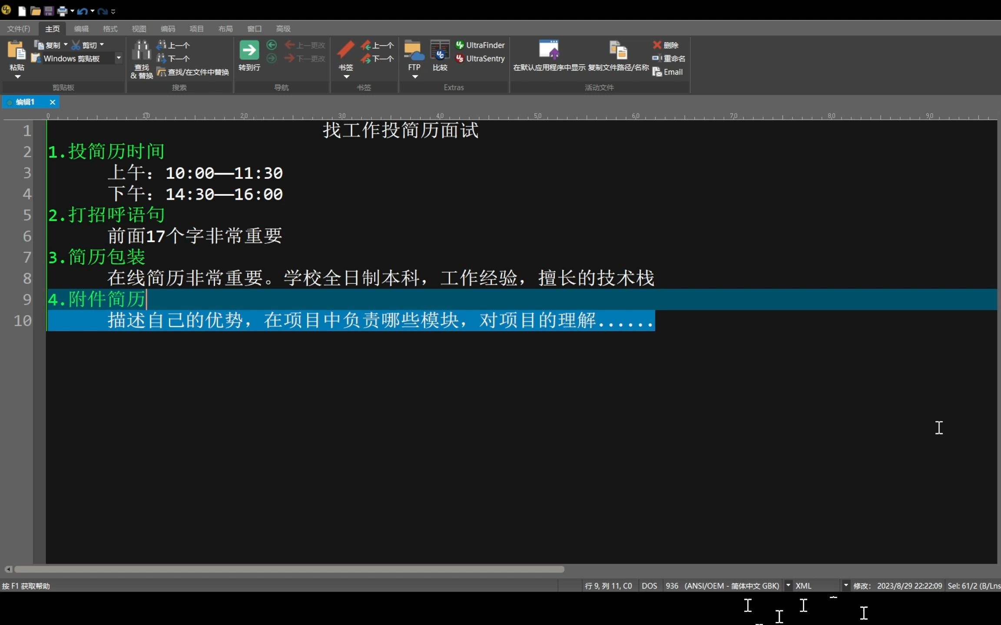Open the XML syntax highlighting dropdown in status bar
Screen dimensions: 1001x625
coord(845,586)
